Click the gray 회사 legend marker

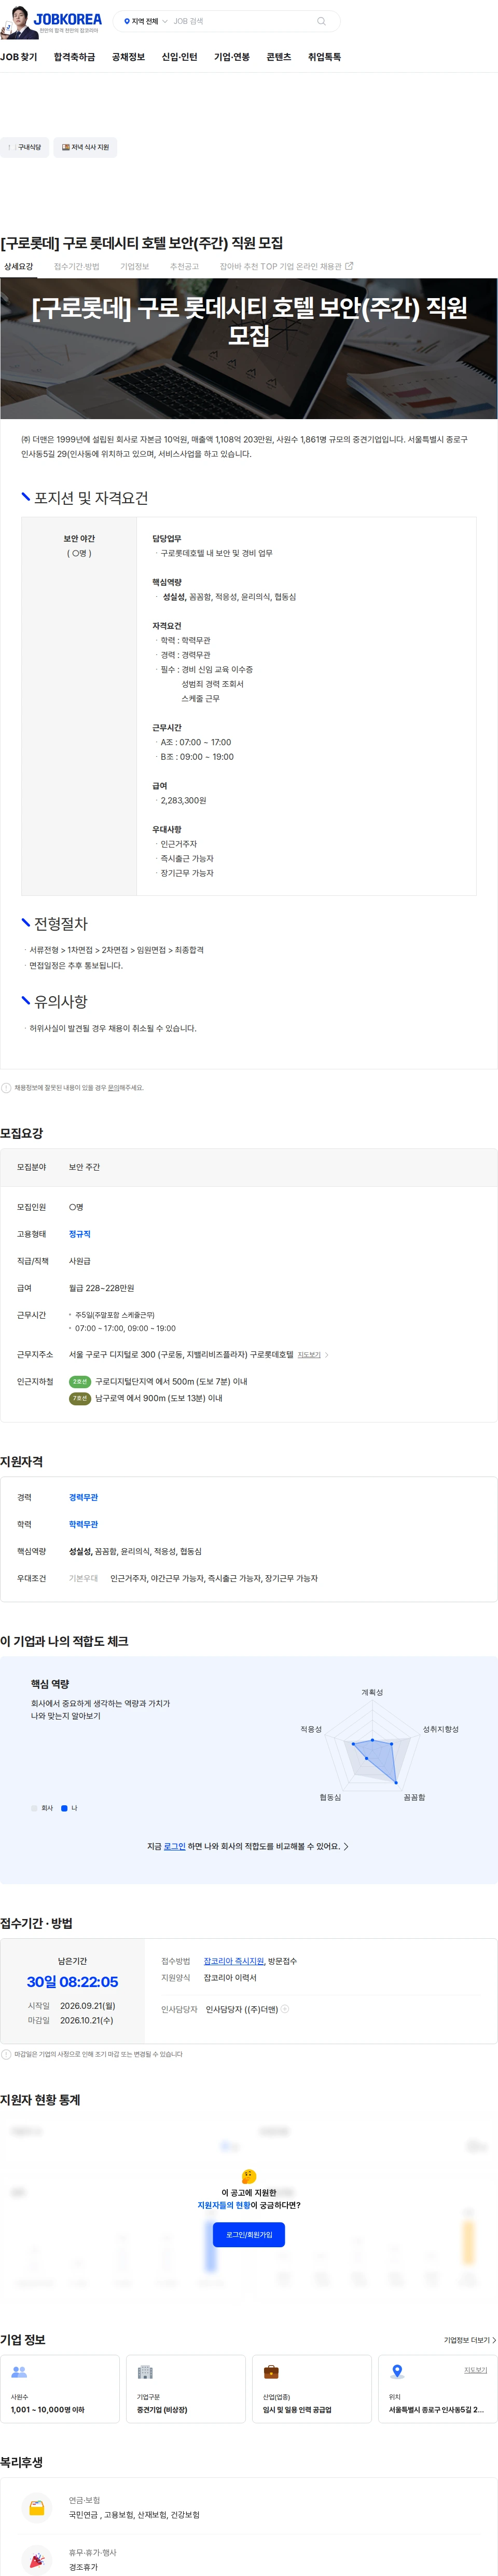[x=34, y=1808]
